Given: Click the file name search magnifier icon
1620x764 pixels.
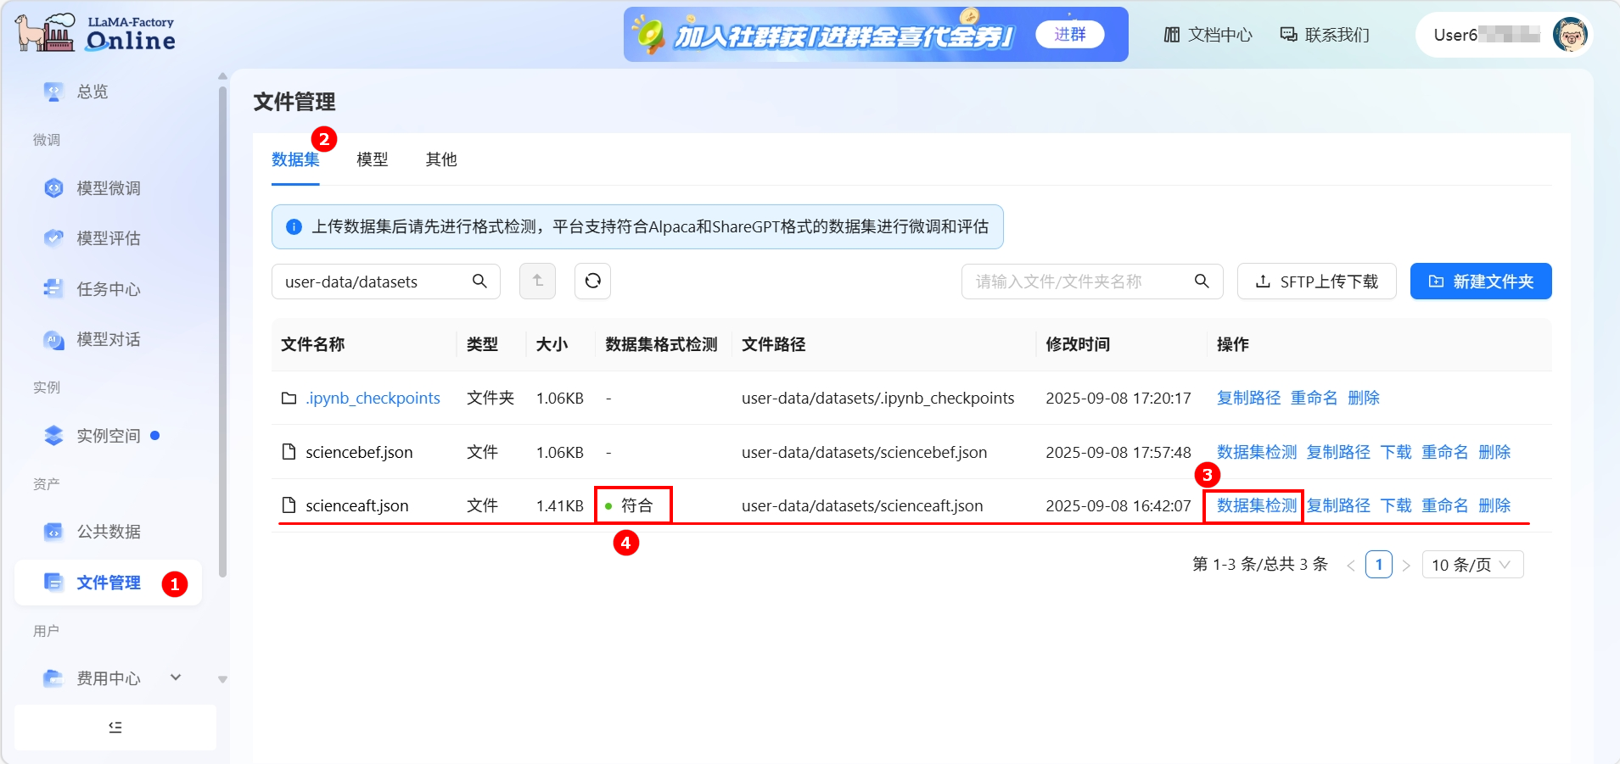Looking at the screenshot, I should 1202,281.
